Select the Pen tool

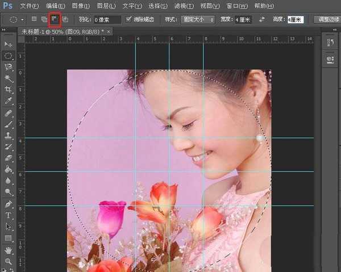click(9, 204)
